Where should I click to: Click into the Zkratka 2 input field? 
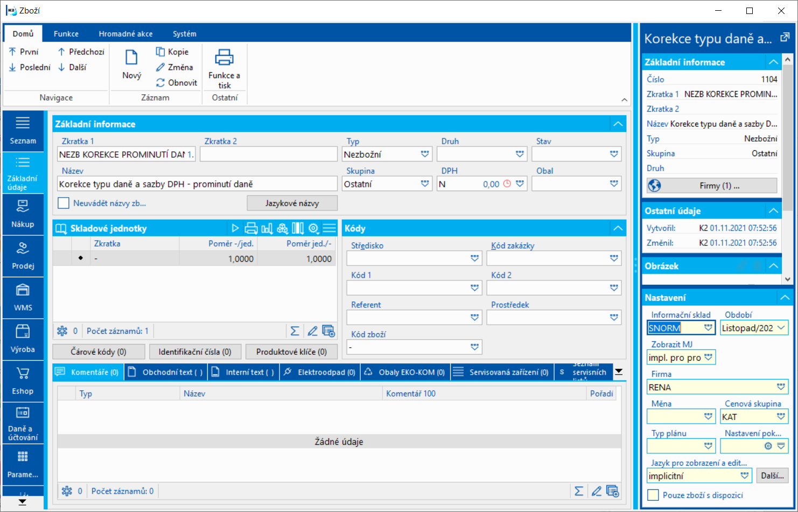coord(269,155)
